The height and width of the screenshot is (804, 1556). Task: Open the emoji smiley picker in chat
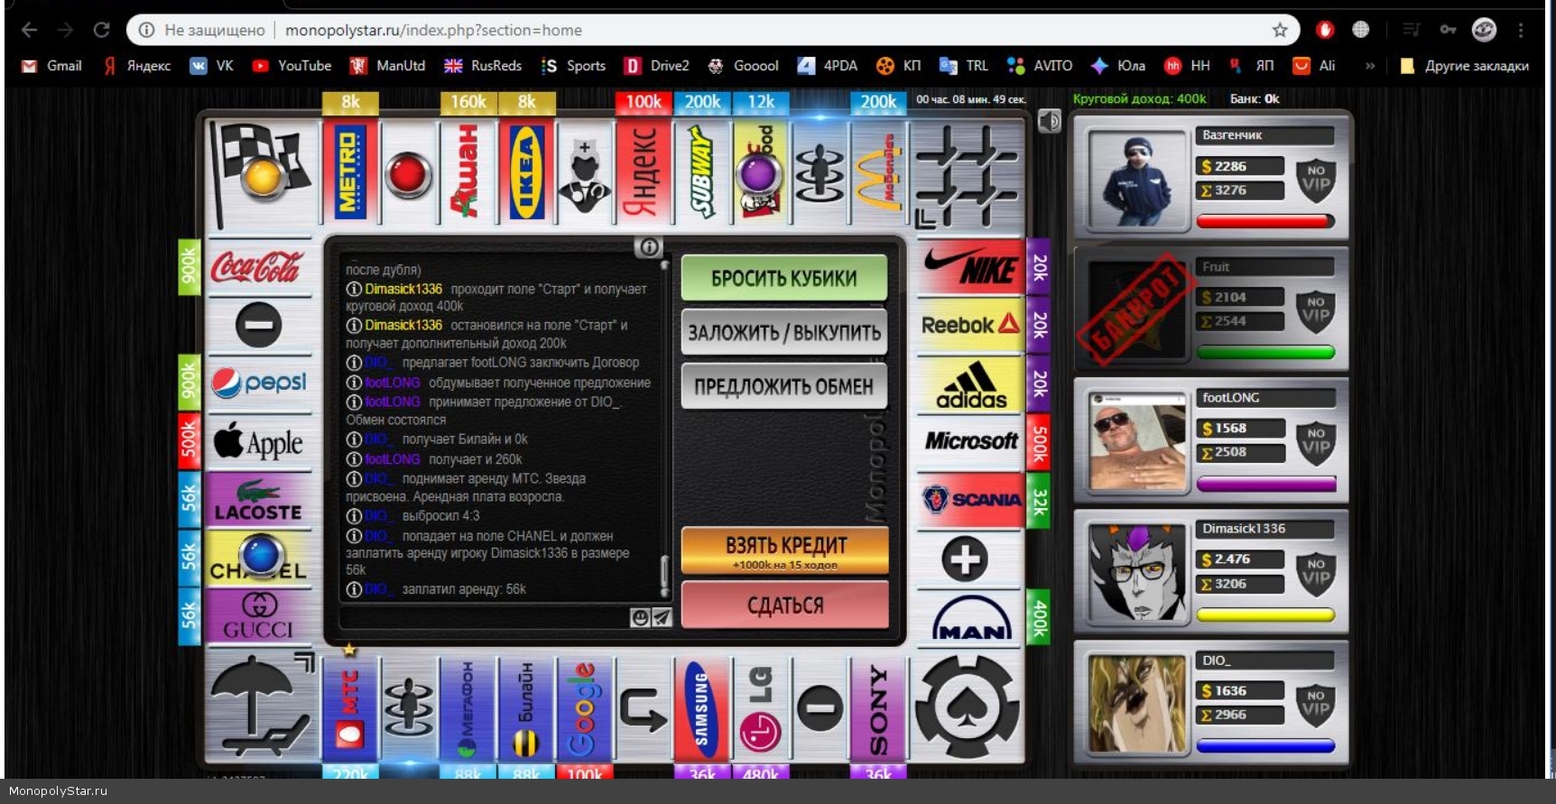click(x=640, y=617)
